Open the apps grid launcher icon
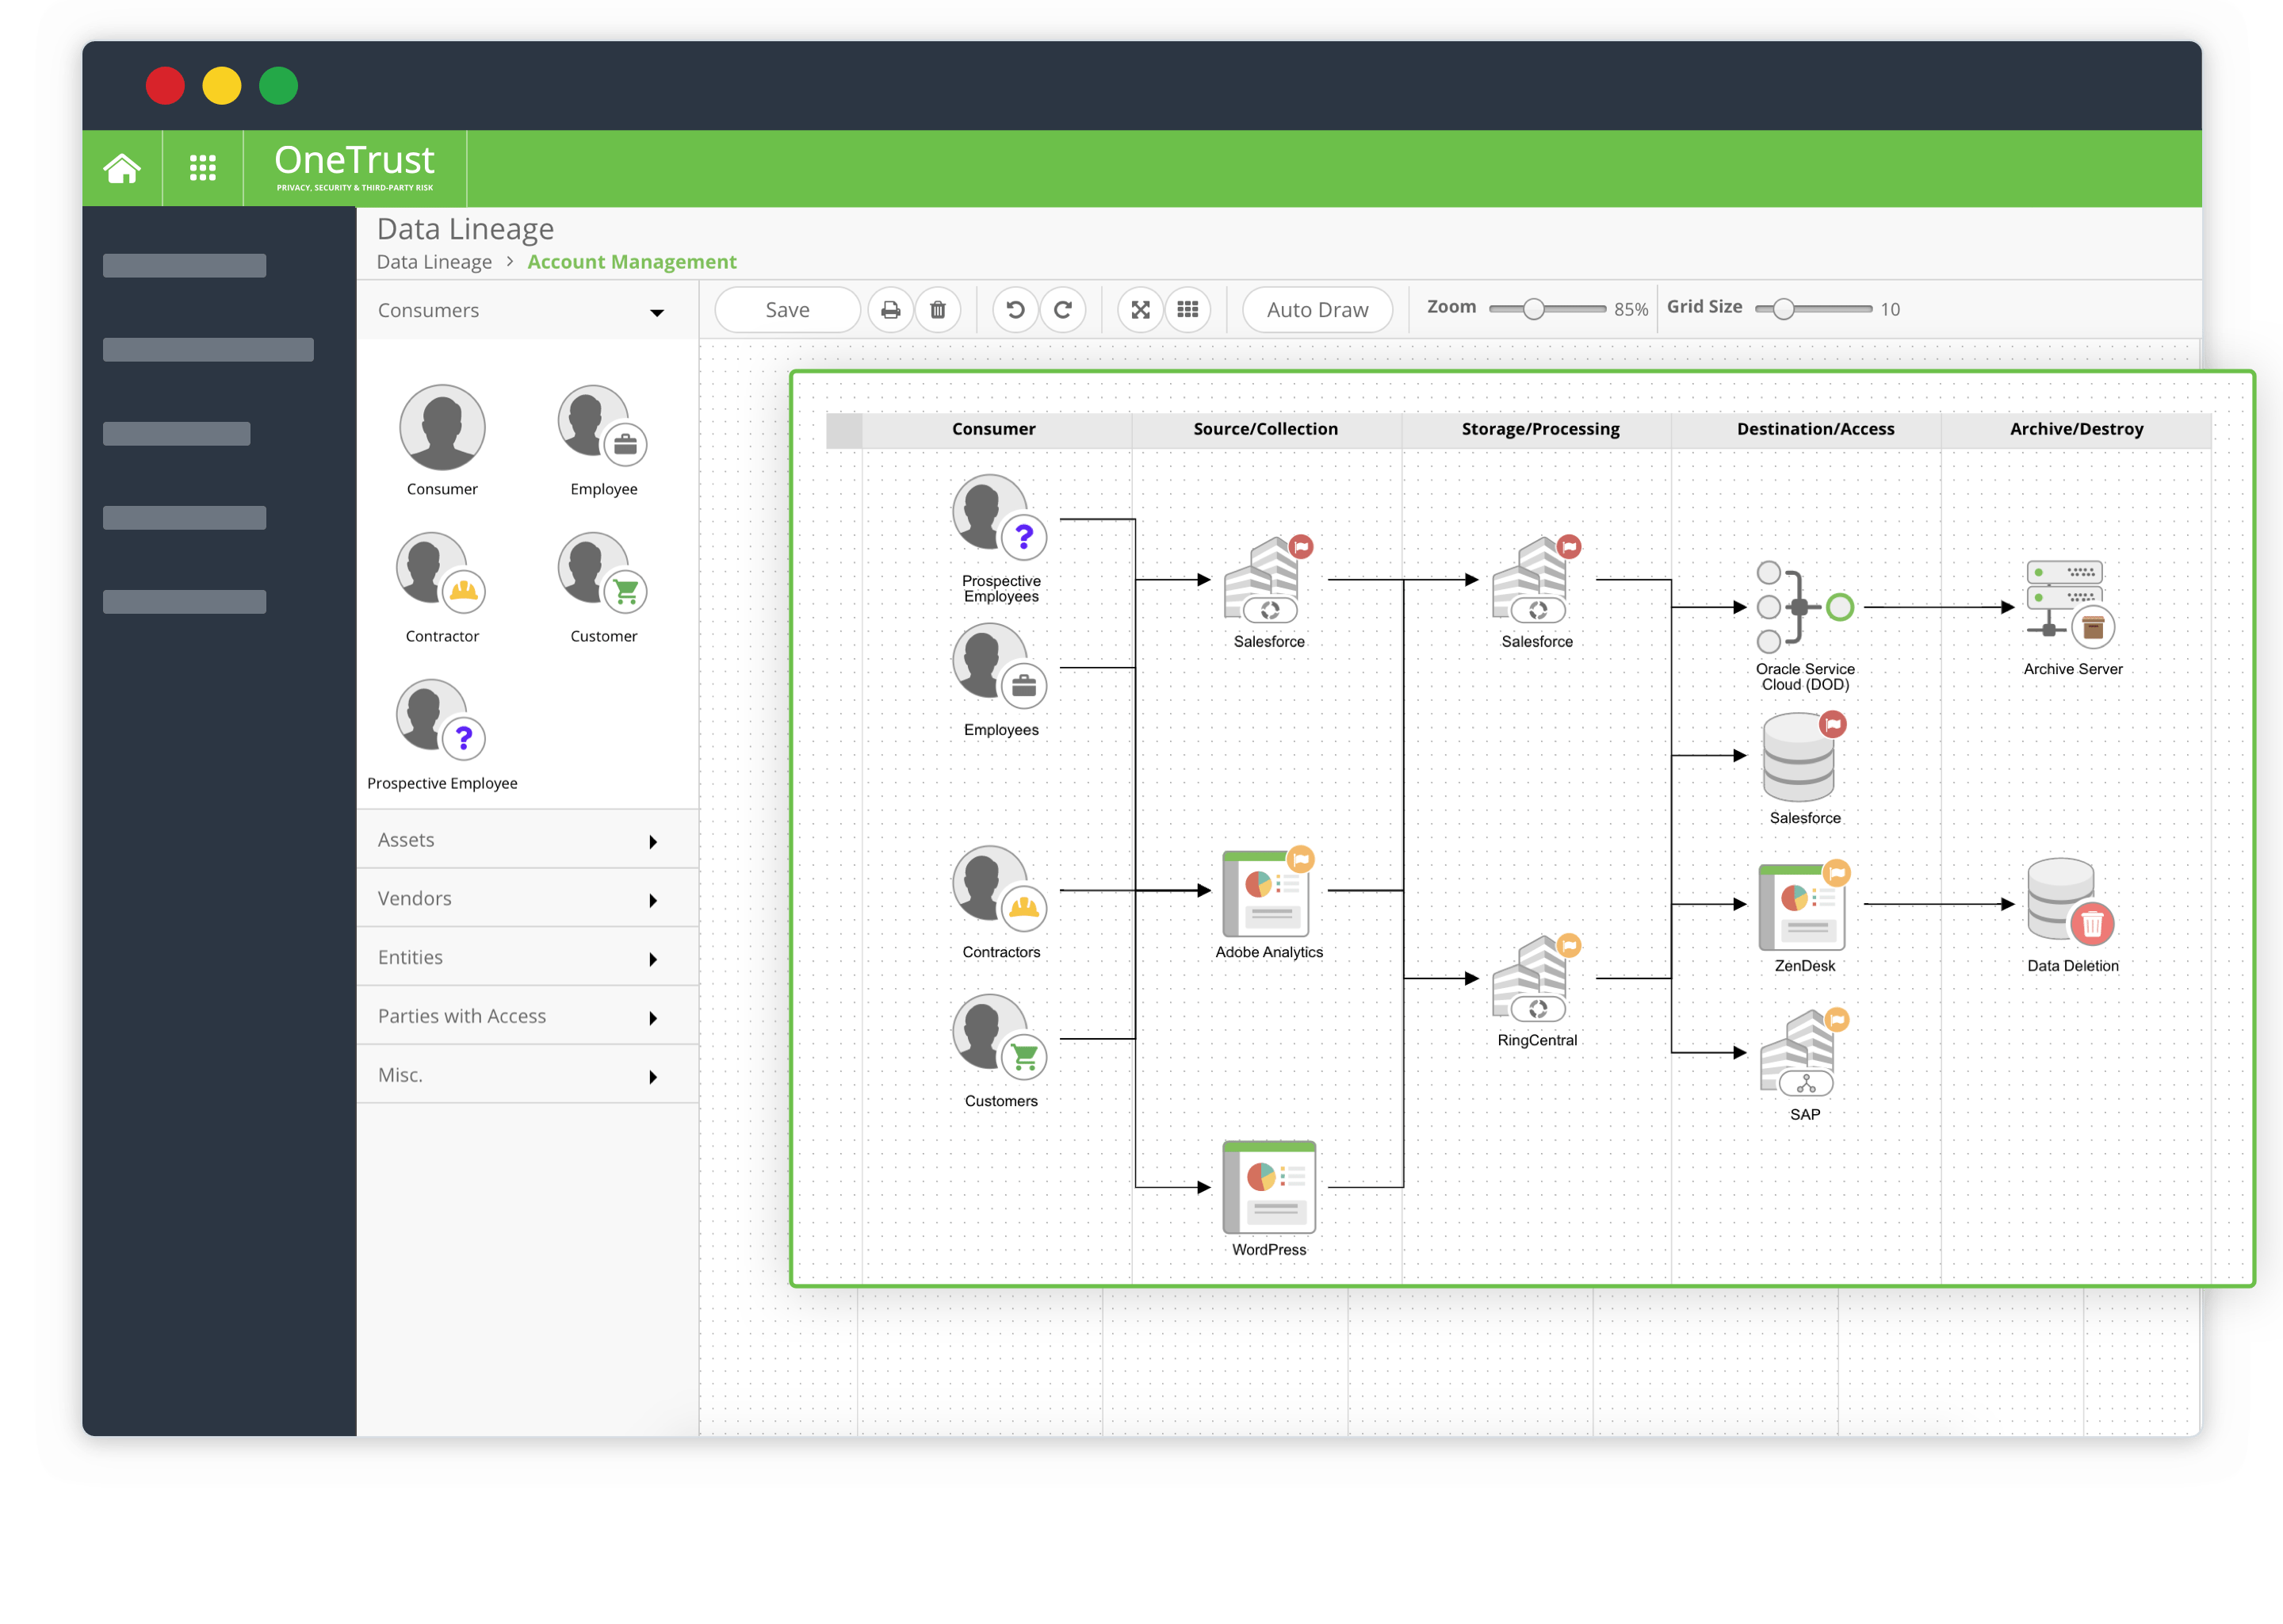Screen dimensions: 2283x1624 [x=203, y=168]
